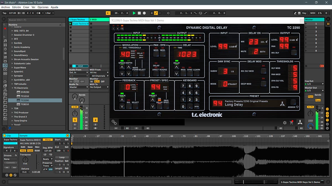Stop playback with the transport Stop button
This screenshot has height=186, width=332.
[x=139, y=13]
